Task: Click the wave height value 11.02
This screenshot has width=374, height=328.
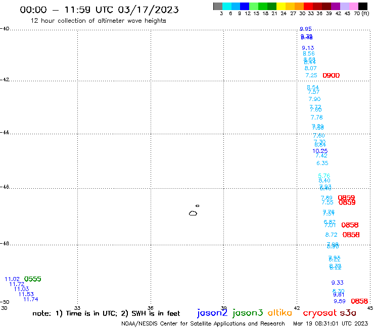Action: [12, 279]
